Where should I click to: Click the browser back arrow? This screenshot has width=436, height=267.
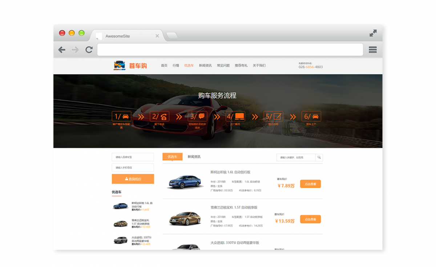tap(62, 50)
